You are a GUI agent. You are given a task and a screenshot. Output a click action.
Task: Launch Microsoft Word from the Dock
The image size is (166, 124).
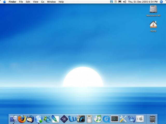click(72, 119)
